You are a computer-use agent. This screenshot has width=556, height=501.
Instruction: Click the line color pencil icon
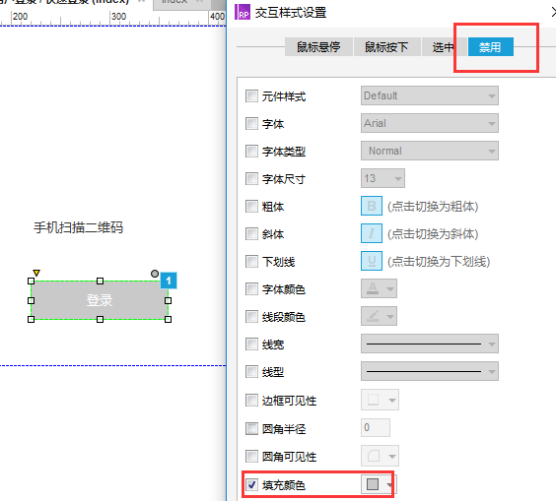click(x=373, y=316)
